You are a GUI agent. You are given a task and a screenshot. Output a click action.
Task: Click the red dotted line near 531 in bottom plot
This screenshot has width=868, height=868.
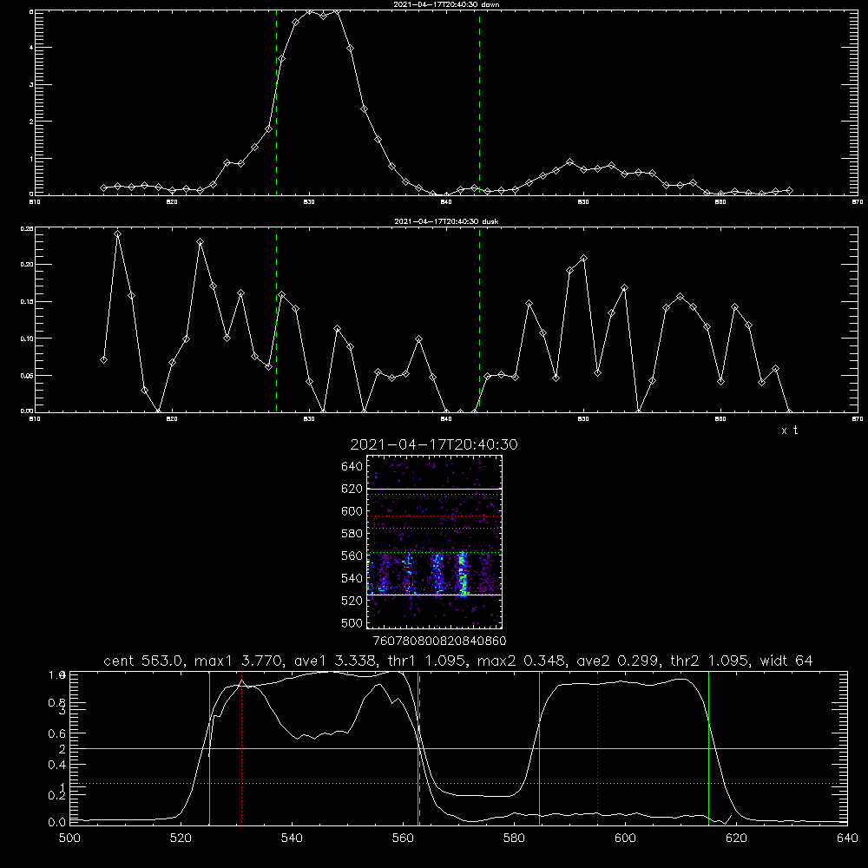(242, 748)
